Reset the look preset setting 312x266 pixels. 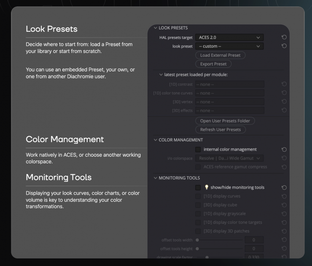tap(284, 46)
